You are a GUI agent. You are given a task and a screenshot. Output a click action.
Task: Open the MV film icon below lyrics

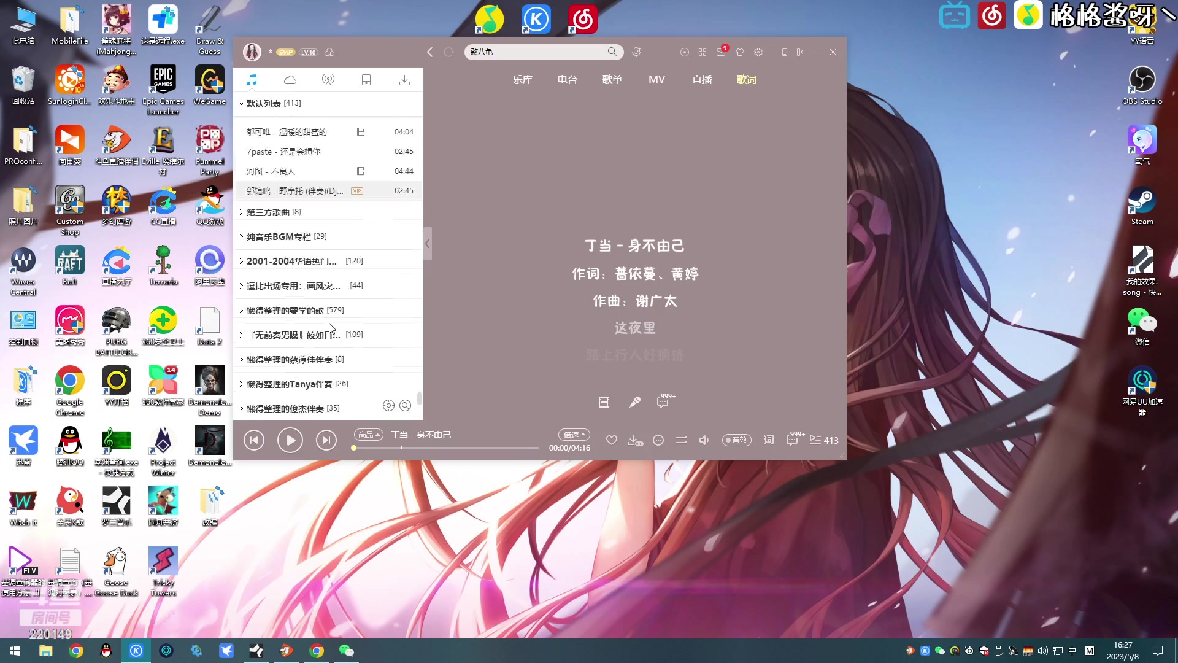tap(604, 402)
